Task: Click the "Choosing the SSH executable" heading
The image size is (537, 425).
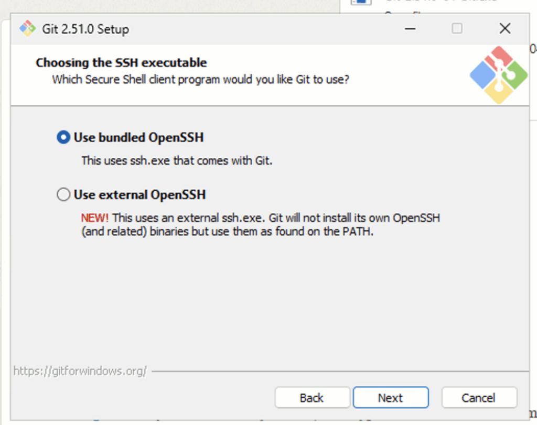Action: coord(121,63)
